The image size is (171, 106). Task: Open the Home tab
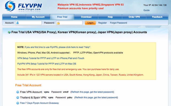(x=14, y=17)
